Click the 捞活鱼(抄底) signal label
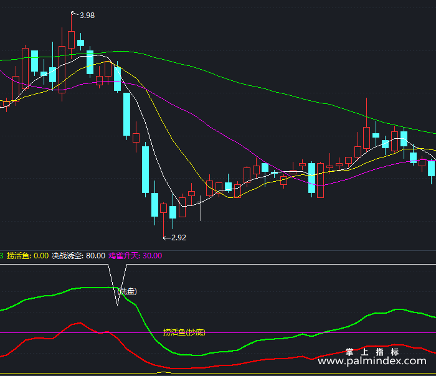 point(184,332)
